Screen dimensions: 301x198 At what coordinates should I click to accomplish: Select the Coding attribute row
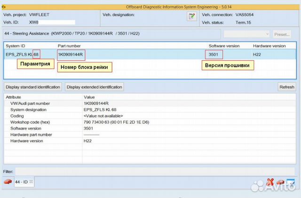[150, 116]
